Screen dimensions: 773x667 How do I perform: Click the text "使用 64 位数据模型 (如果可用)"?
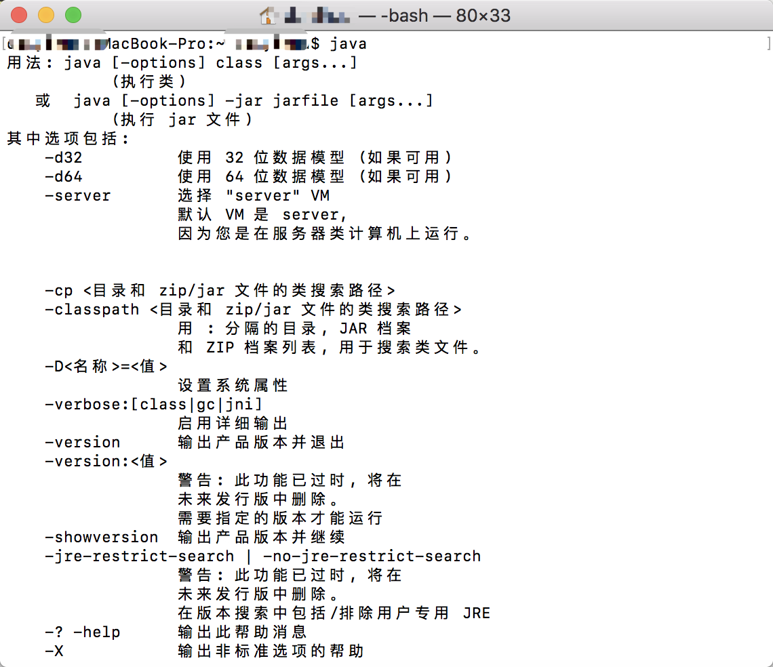[x=315, y=176]
